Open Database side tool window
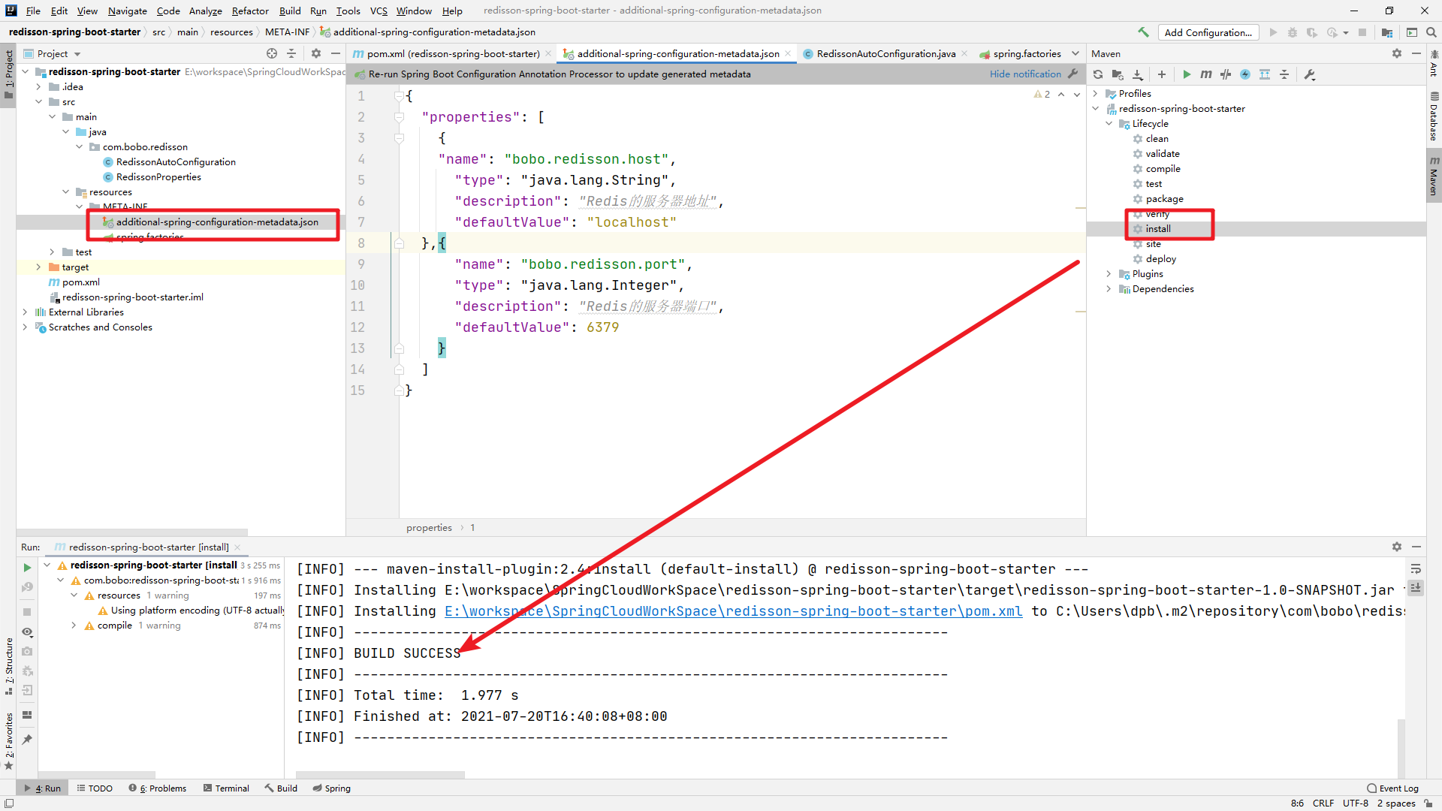Screen dimensions: 1442x811 tap(1434, 116)
